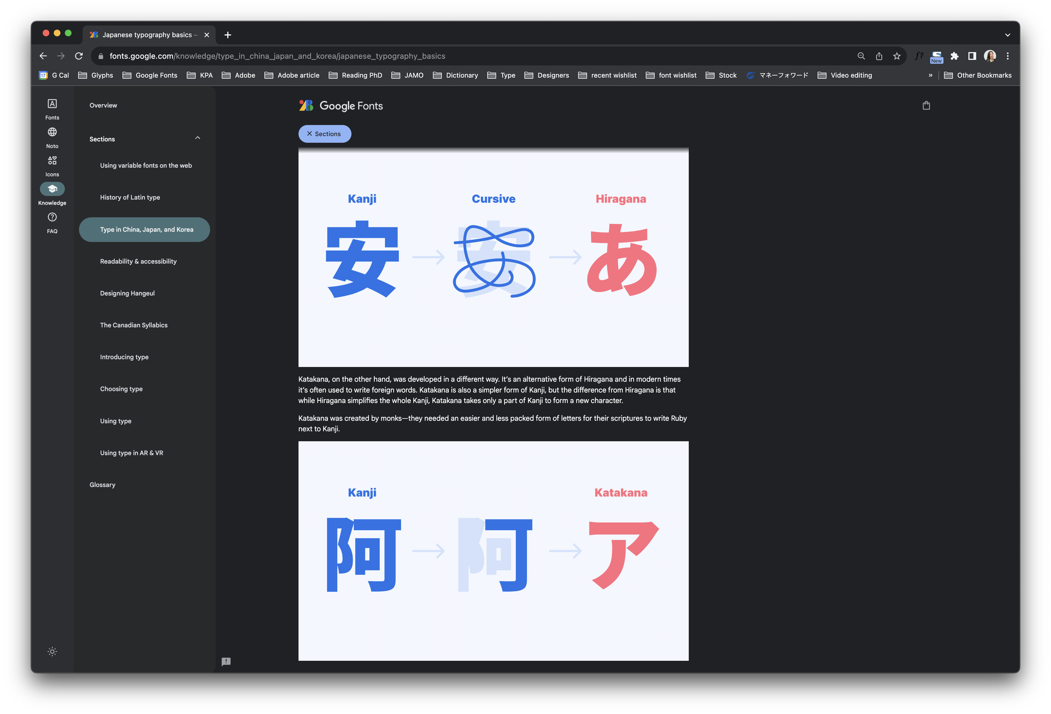Image resolution: width=1051 pixels, height=714 pixels.
Task: Collapse the Sections list chevron
Action: 198,138
